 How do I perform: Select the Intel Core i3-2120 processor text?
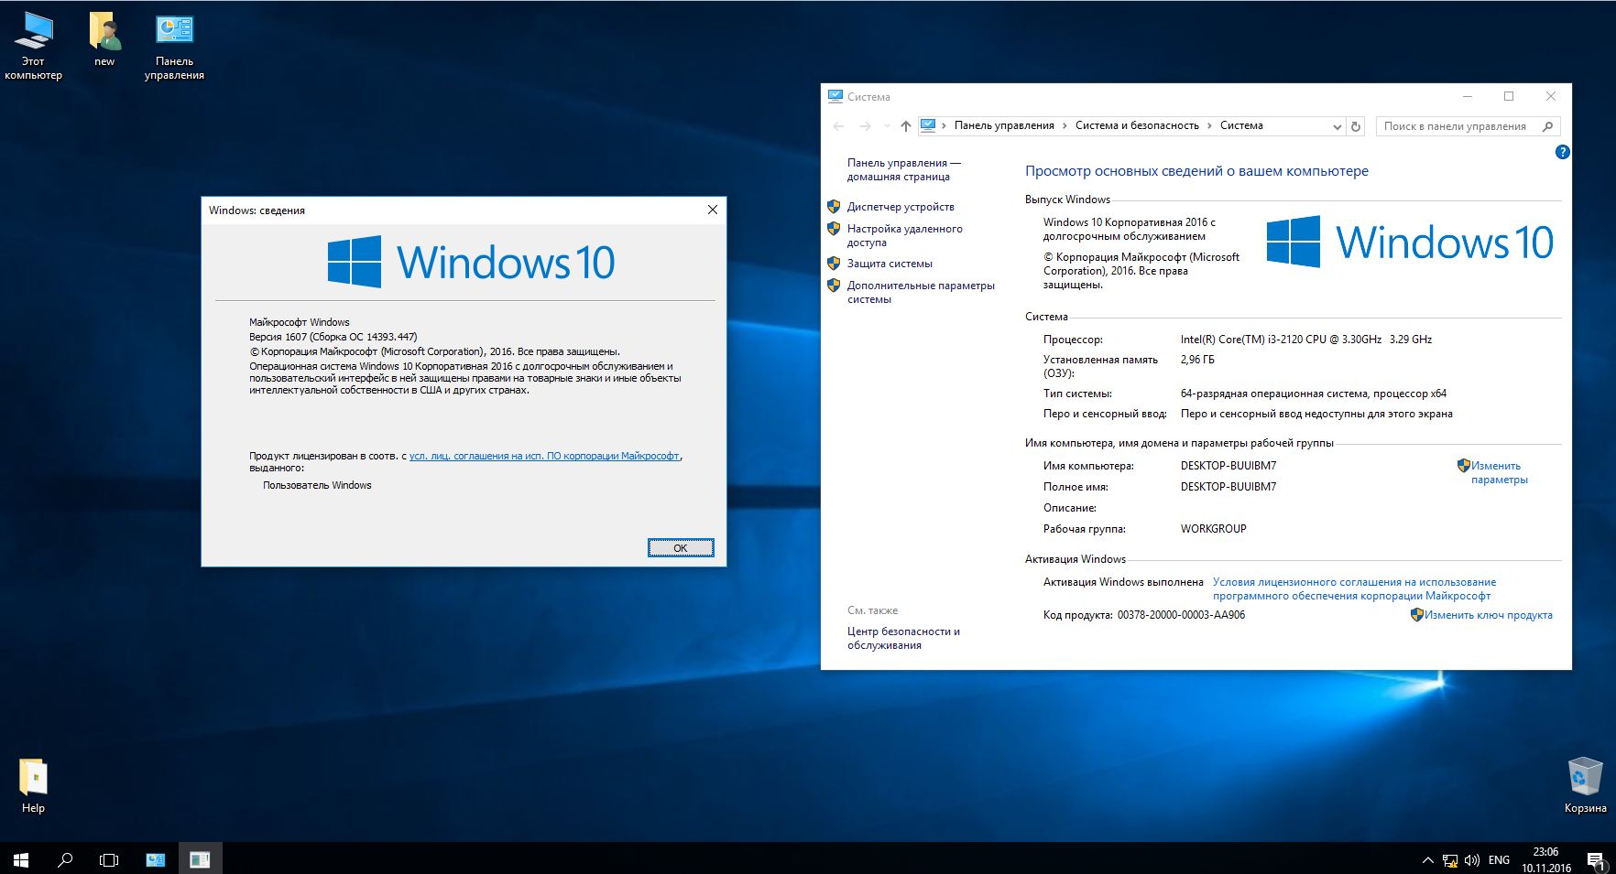point(1305,340)
